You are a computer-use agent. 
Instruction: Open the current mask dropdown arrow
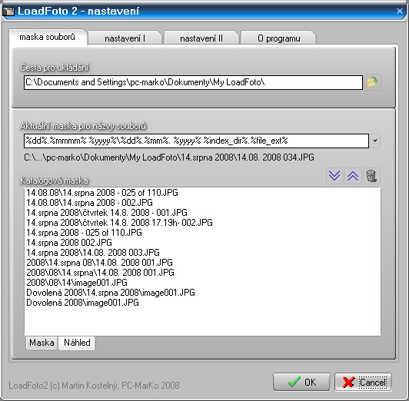point(375,141)
